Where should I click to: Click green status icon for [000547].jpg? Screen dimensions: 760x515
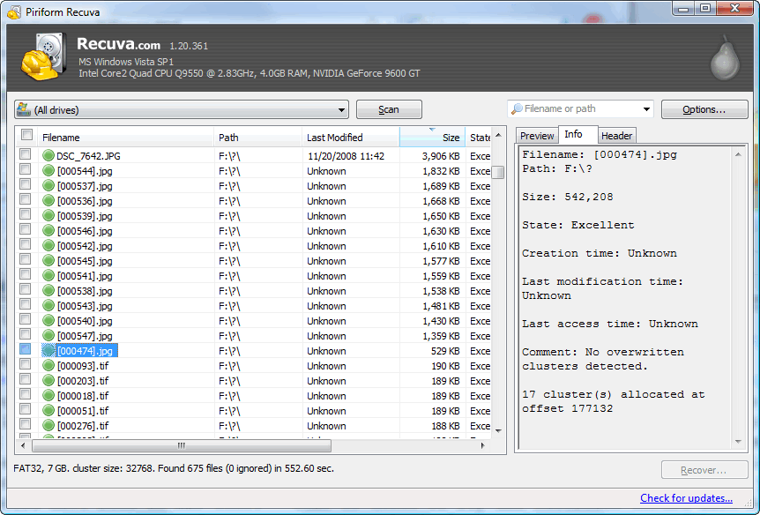(48, 336)
